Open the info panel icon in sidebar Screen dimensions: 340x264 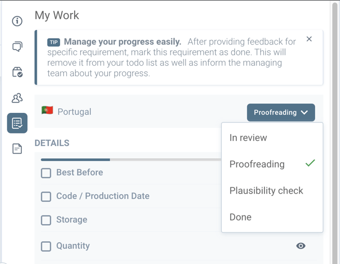17,21
